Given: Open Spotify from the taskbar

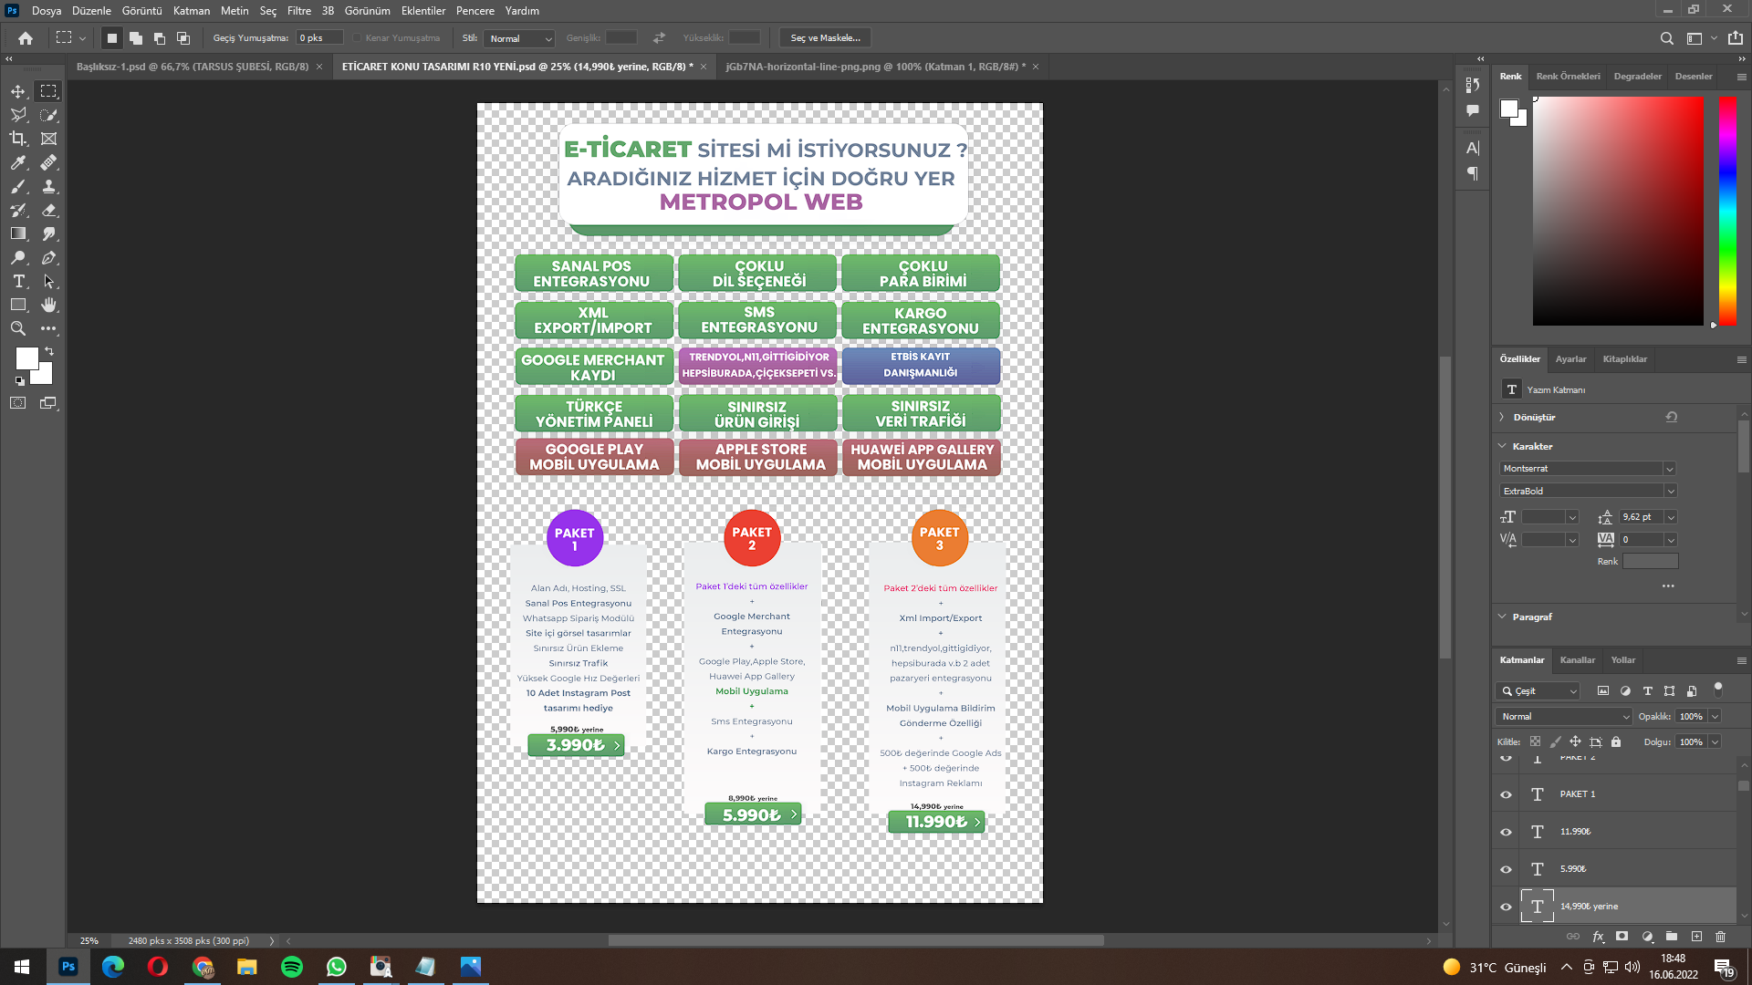Looking at the screenshot, I should tap(292, 967).
